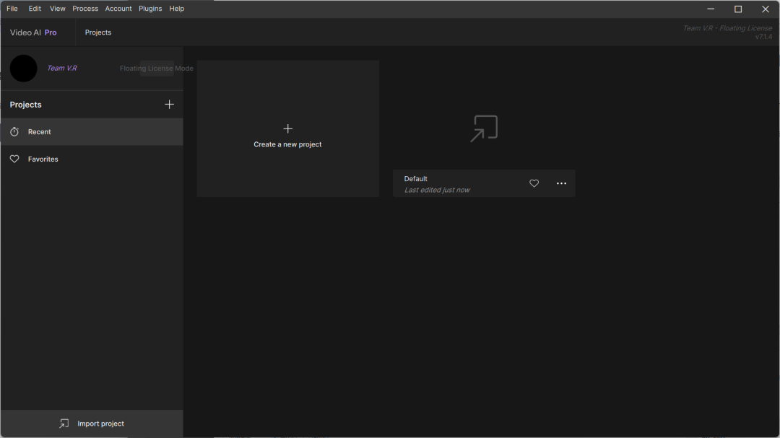Open the File menu
Image resolution: width=780 pixels, height=438 pixels.
pos(12,9)
